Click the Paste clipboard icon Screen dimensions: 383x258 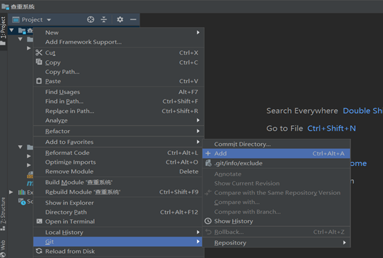[39, 81]
